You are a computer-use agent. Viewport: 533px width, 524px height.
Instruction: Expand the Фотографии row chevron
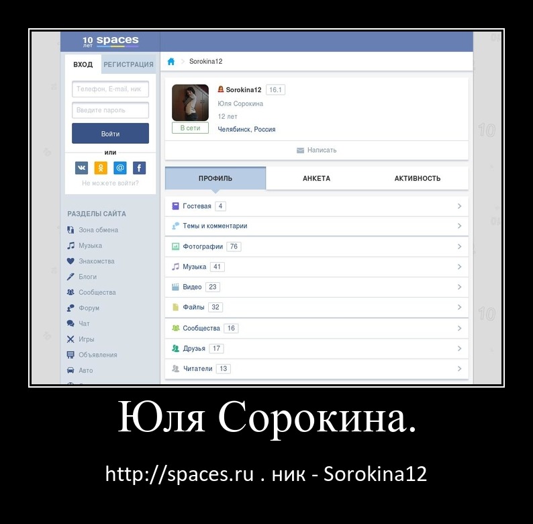460,247
